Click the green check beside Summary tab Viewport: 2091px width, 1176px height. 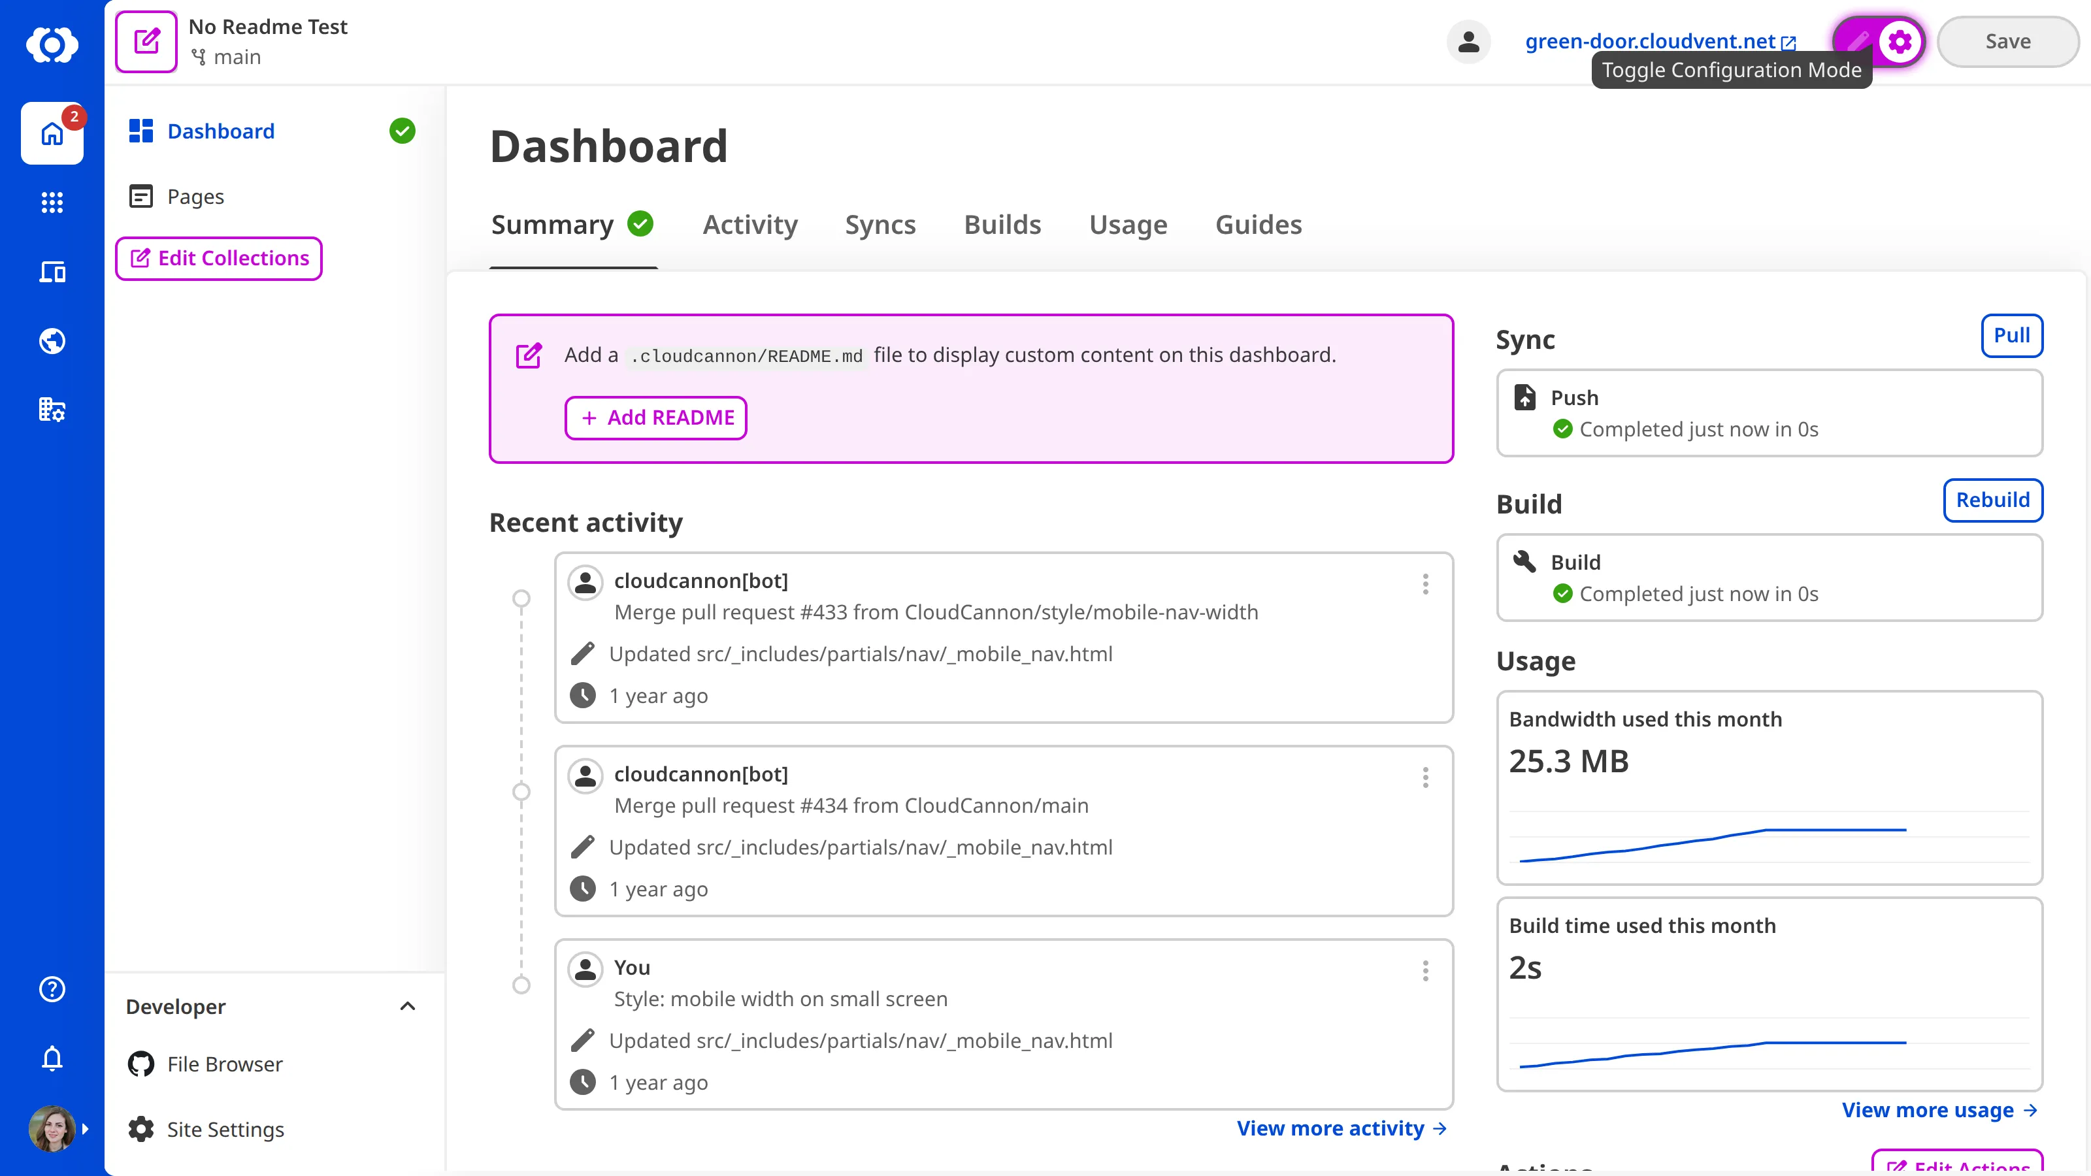(640, 223)
